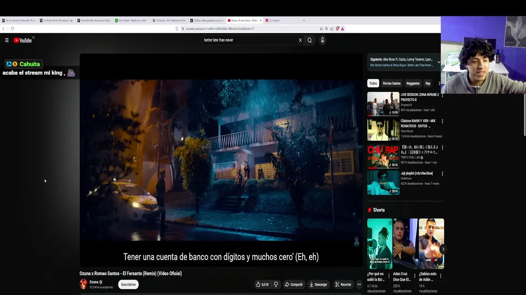The image size is (526, 295).
Task: Reload the page in browser toolbar
Action: pyautogui.click(x=12, y=29)
